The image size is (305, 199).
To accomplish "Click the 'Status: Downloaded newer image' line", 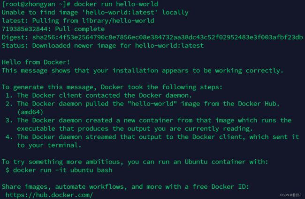I will click(x=103, y=45).
